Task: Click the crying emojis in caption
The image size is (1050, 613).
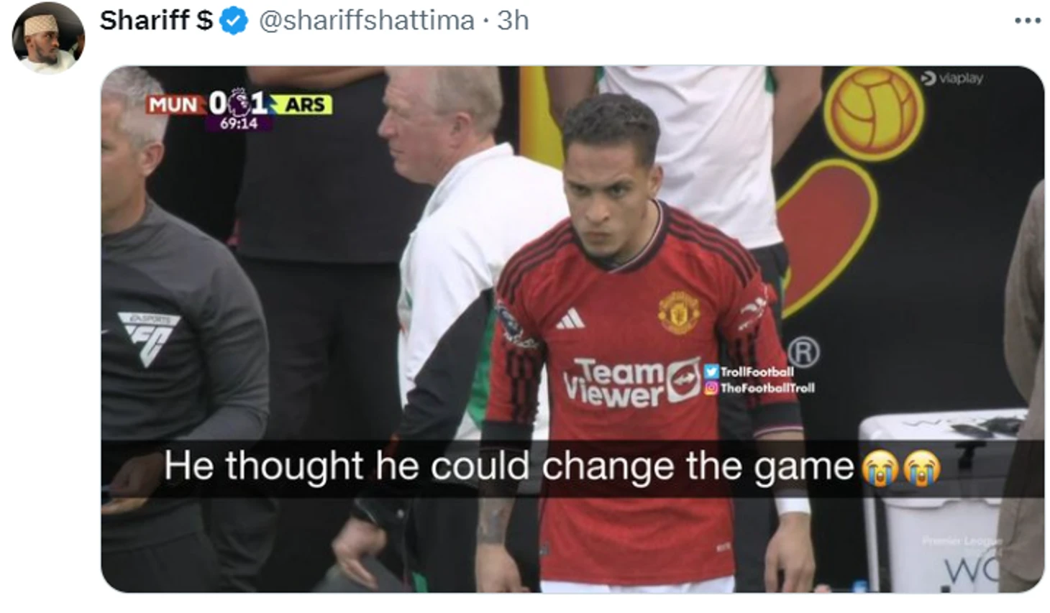Action: 901,466
